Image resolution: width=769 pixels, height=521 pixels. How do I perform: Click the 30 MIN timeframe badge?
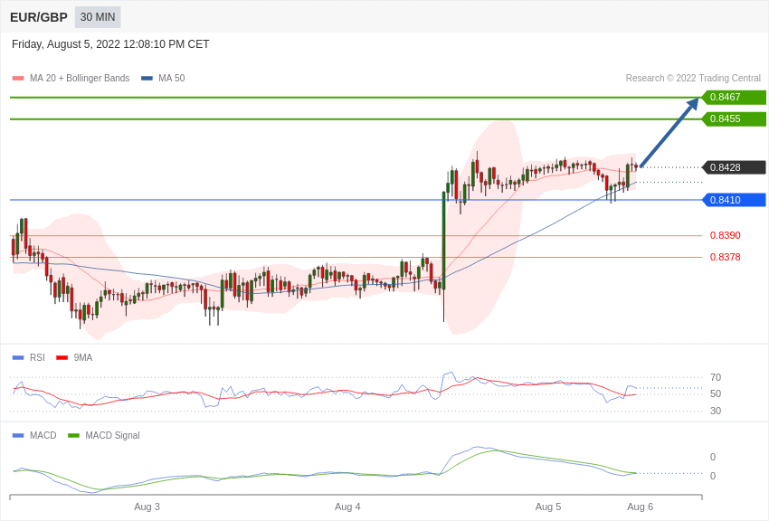pos(98,17)
